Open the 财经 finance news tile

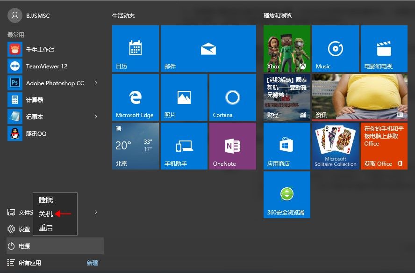click(x=287, y=97)
